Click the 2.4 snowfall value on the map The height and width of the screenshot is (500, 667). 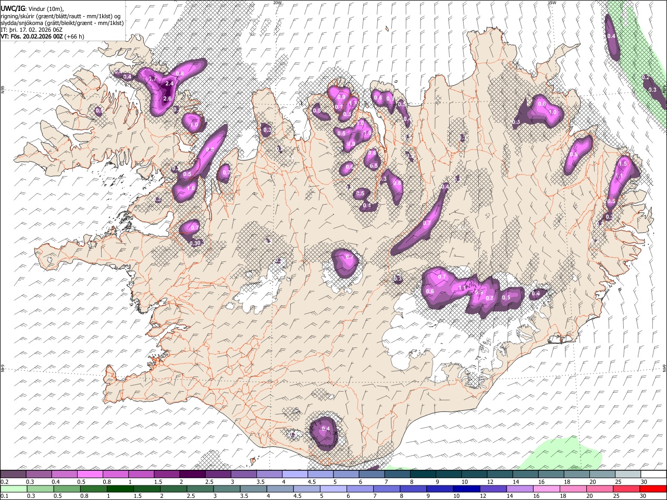click(x=169, y=83)
